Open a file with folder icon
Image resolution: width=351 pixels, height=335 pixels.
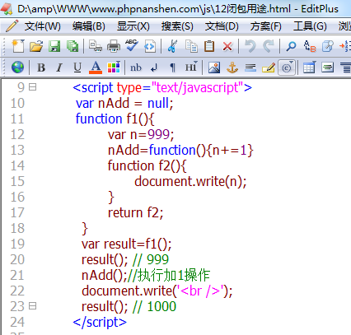36,46
